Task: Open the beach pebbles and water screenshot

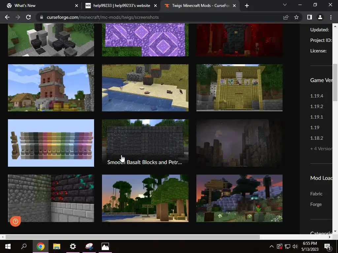Action: click(x=145, y=88)
